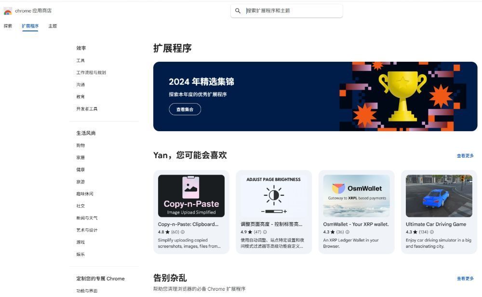Click the search magnifier icon

point(238,11)
